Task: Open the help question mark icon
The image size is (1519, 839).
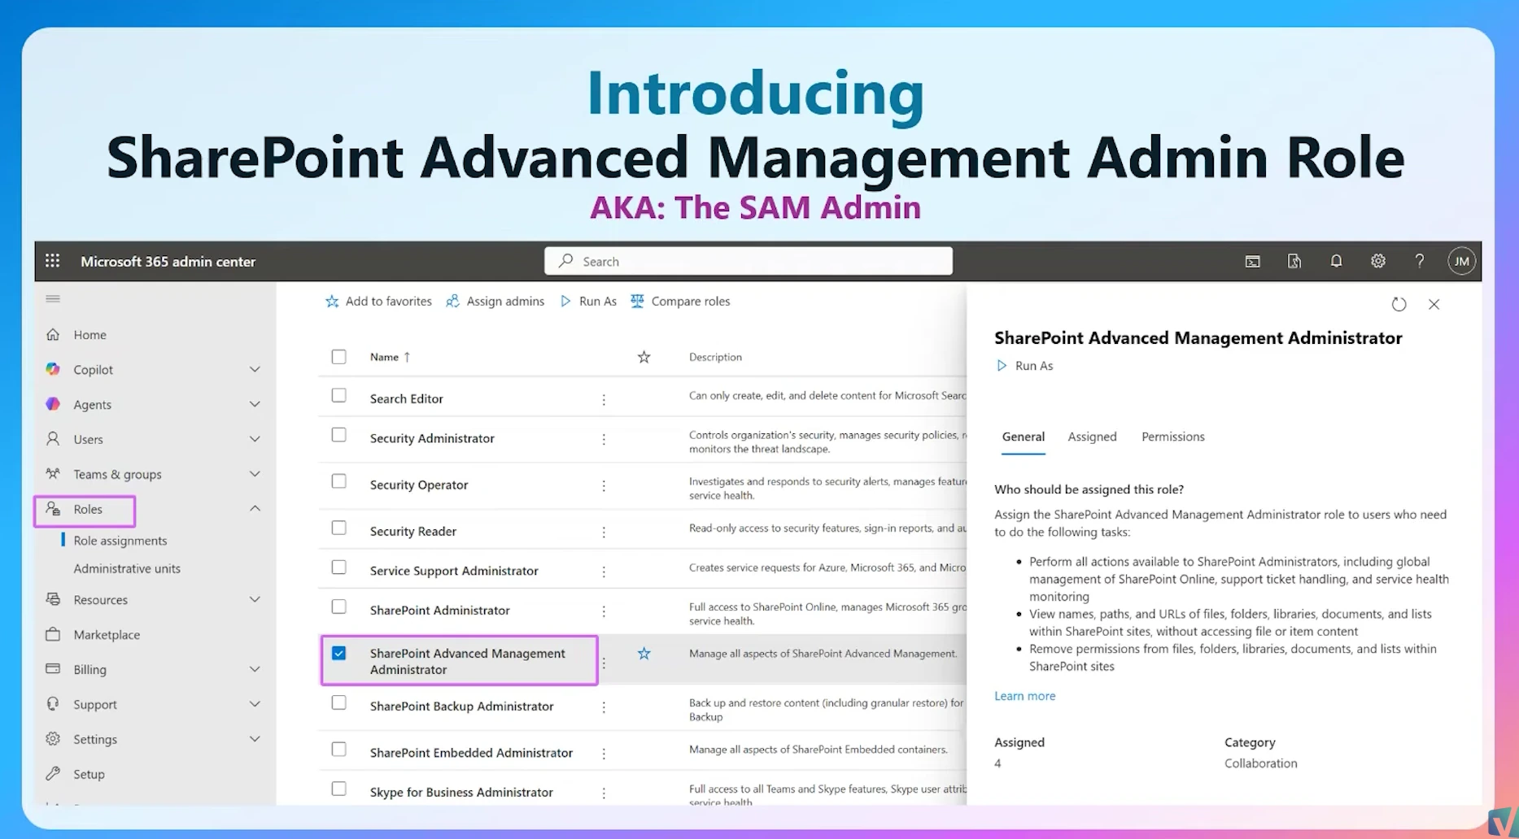Action: (x=1420, y=261)
